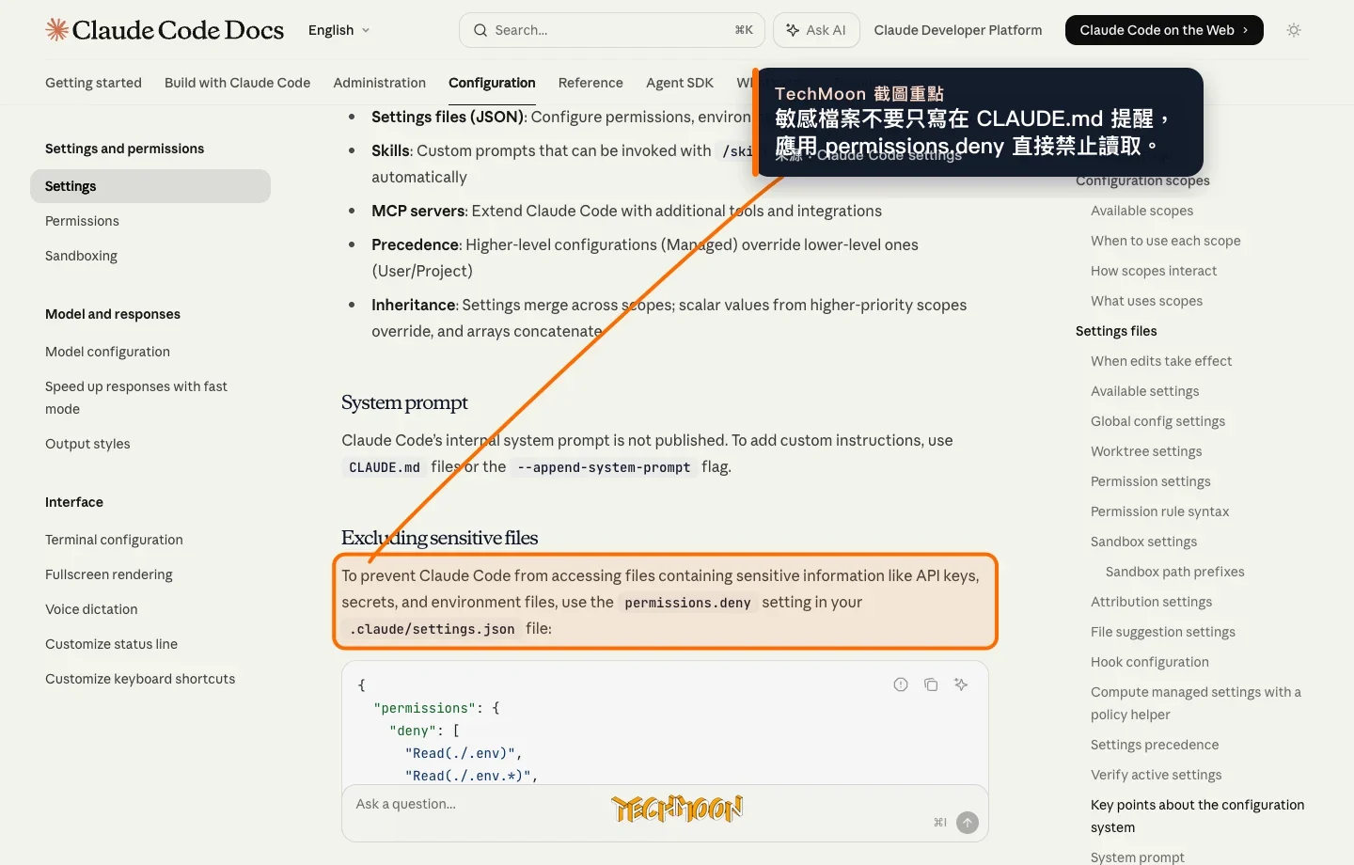Jump to Permission rule syntax
Image resolution: width=1354 pixels, height=865 pixels.
pyautogui.click(x=1159, y=511)
